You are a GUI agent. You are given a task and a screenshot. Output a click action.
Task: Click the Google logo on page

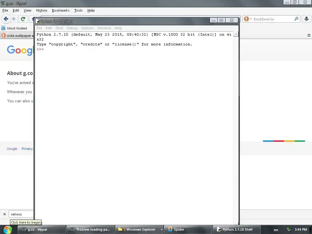(20, 50)
